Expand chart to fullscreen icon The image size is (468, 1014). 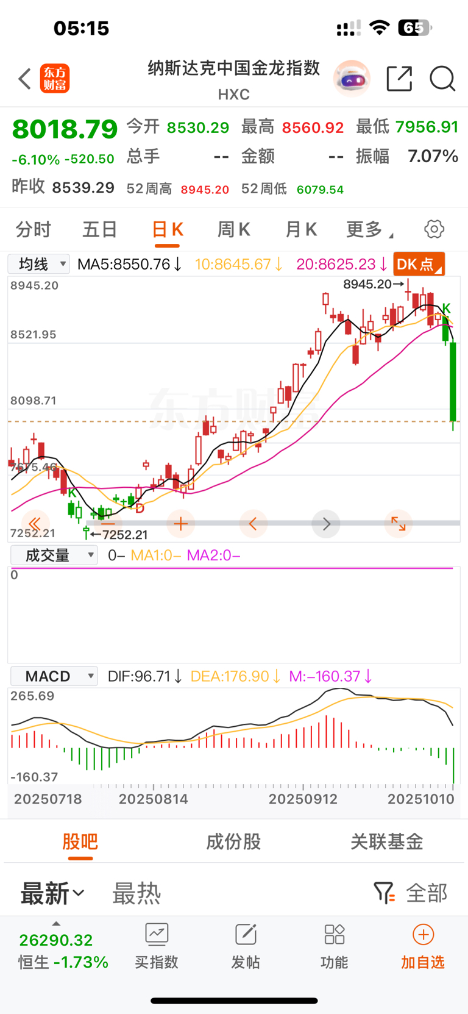click(x=399, y=524)
